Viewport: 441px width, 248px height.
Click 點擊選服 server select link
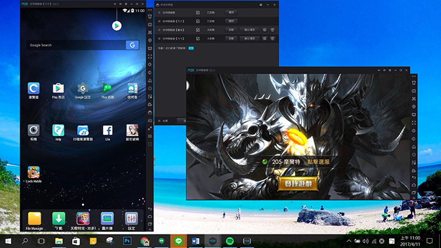[318, 162]
